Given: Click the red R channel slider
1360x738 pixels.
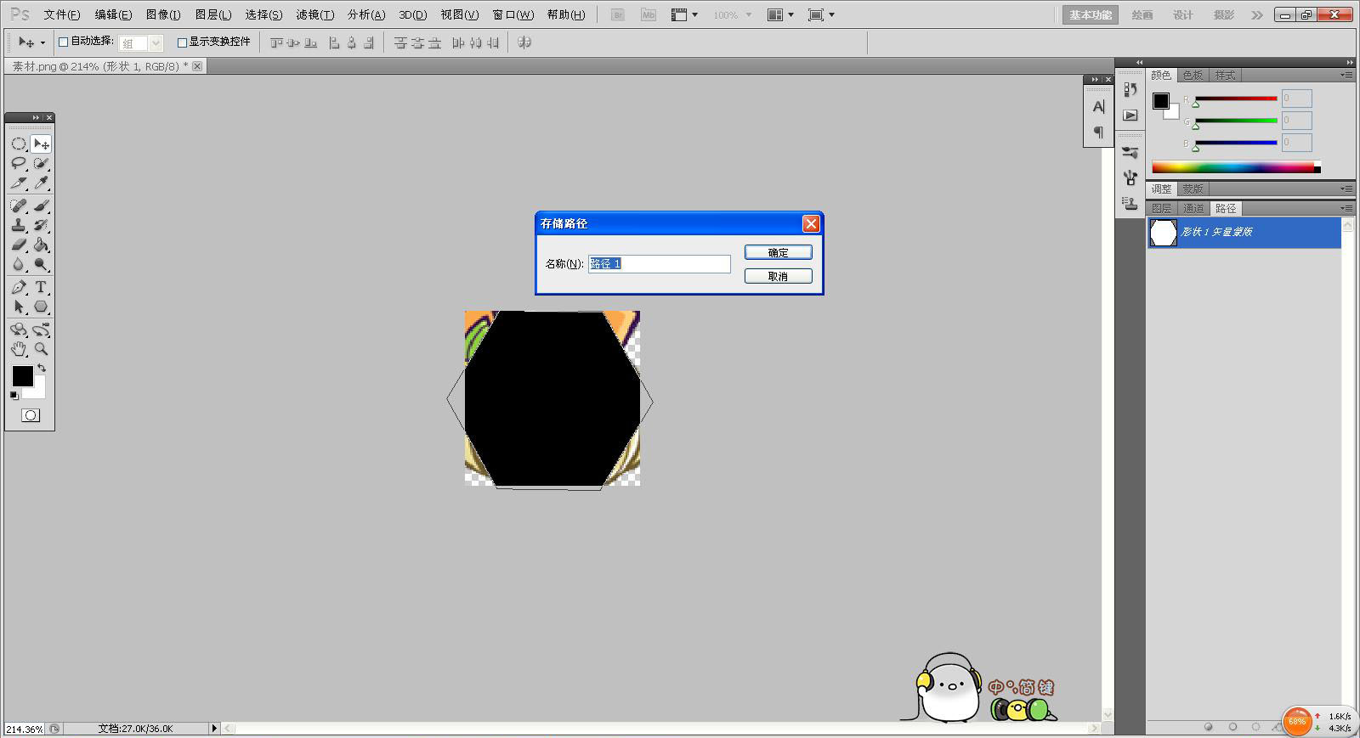Looking at the screenshot, I should point(1236,99).
